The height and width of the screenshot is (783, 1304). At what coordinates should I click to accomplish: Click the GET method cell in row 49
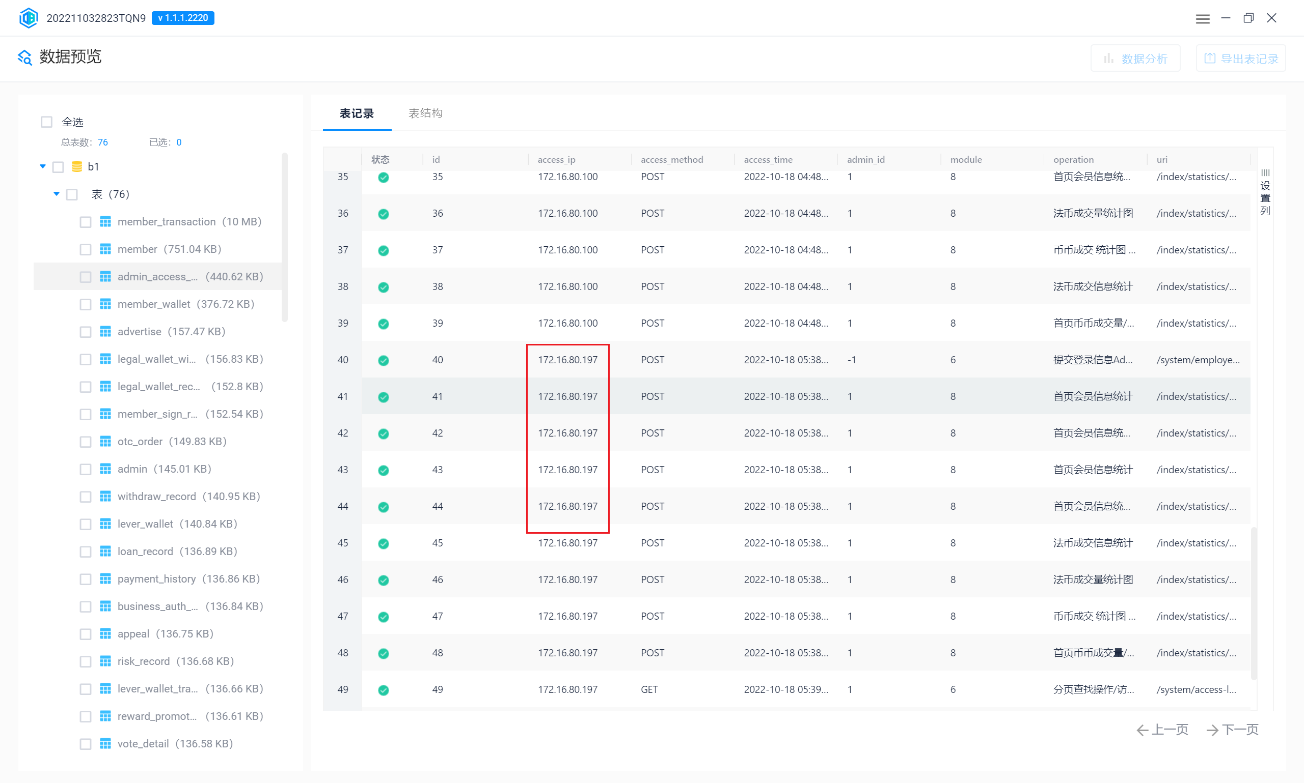coord(649,689)
